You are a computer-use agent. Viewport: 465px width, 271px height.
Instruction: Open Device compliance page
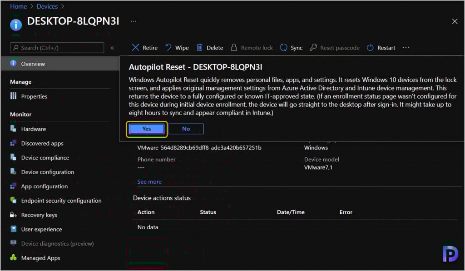click(45, 158)
